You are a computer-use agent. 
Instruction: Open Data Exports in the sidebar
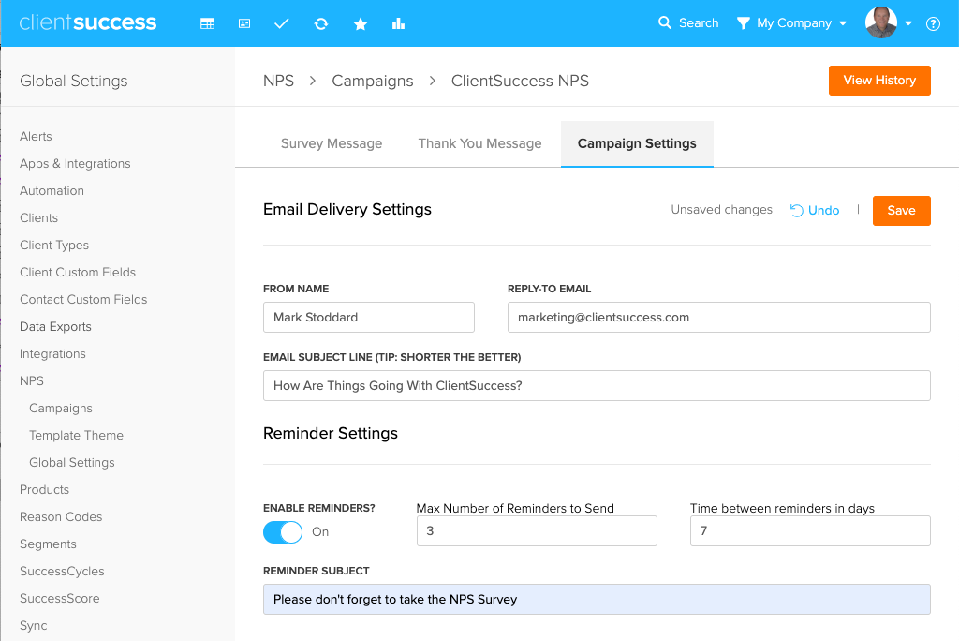(55, 326)
